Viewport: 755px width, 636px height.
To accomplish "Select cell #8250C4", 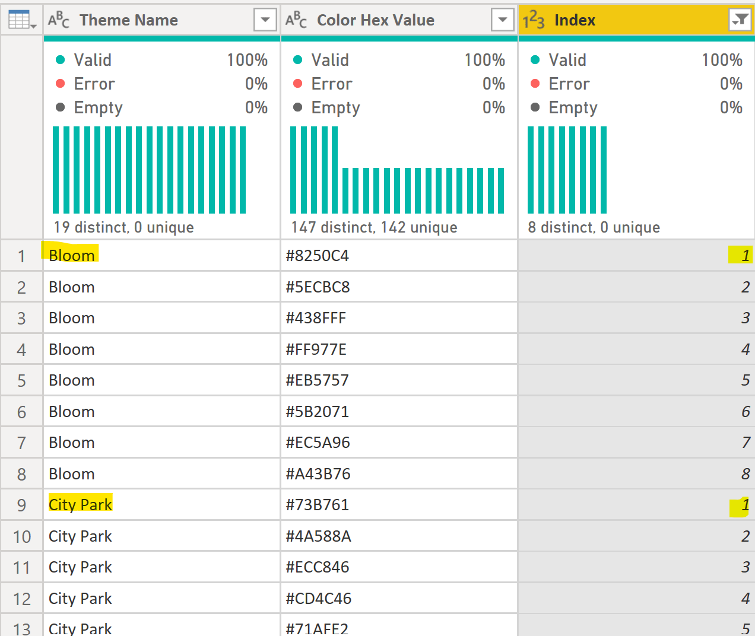I will (399, 256).
